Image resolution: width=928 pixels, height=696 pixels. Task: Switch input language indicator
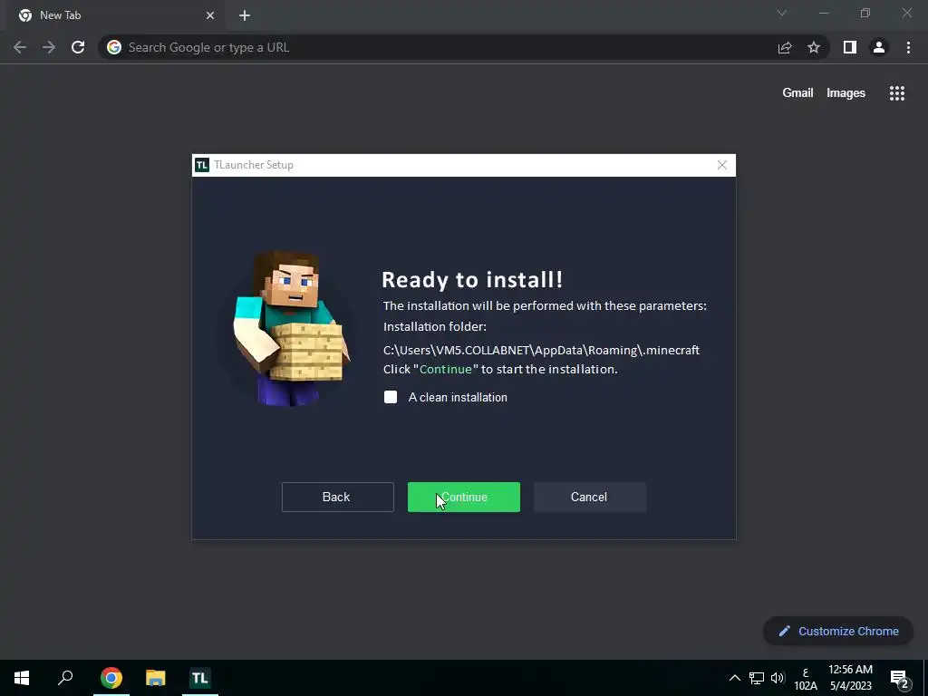(806, 679)
